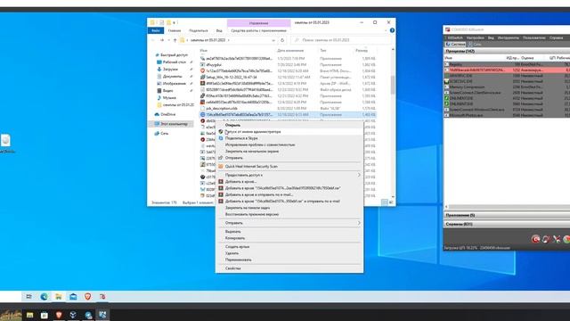
Task: Open Загрузки folder in sidebar
Action: coord(170,70)
